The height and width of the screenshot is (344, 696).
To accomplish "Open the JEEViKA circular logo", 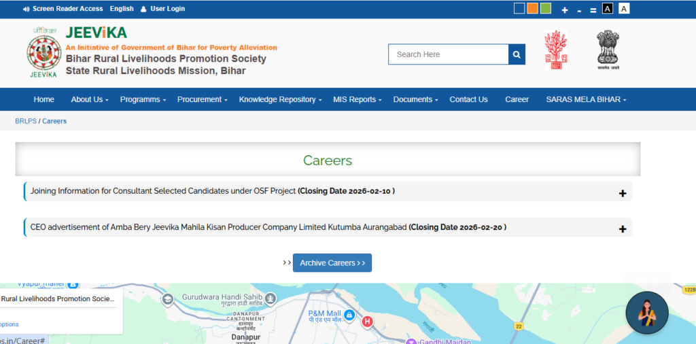I will point(44,52).
